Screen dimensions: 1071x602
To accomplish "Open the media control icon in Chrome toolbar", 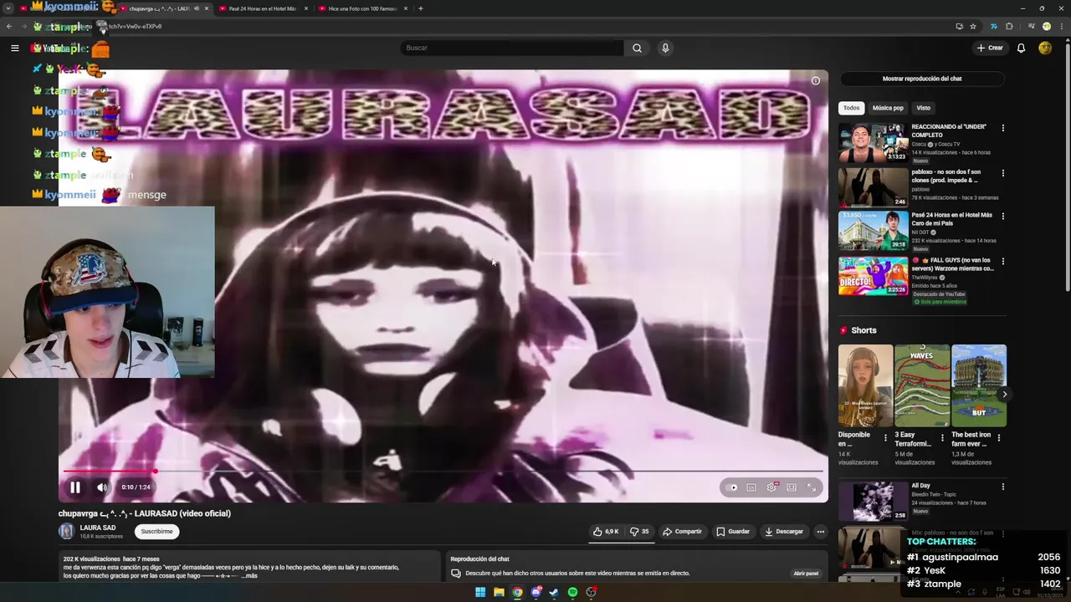I will coord(1031,26).
